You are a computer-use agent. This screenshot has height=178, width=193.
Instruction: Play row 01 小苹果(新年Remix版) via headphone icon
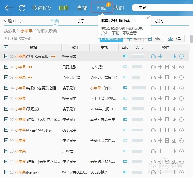[x=153, y=56]
